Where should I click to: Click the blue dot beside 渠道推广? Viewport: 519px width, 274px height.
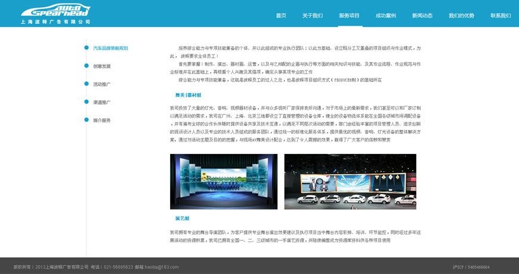pos(86,102)
